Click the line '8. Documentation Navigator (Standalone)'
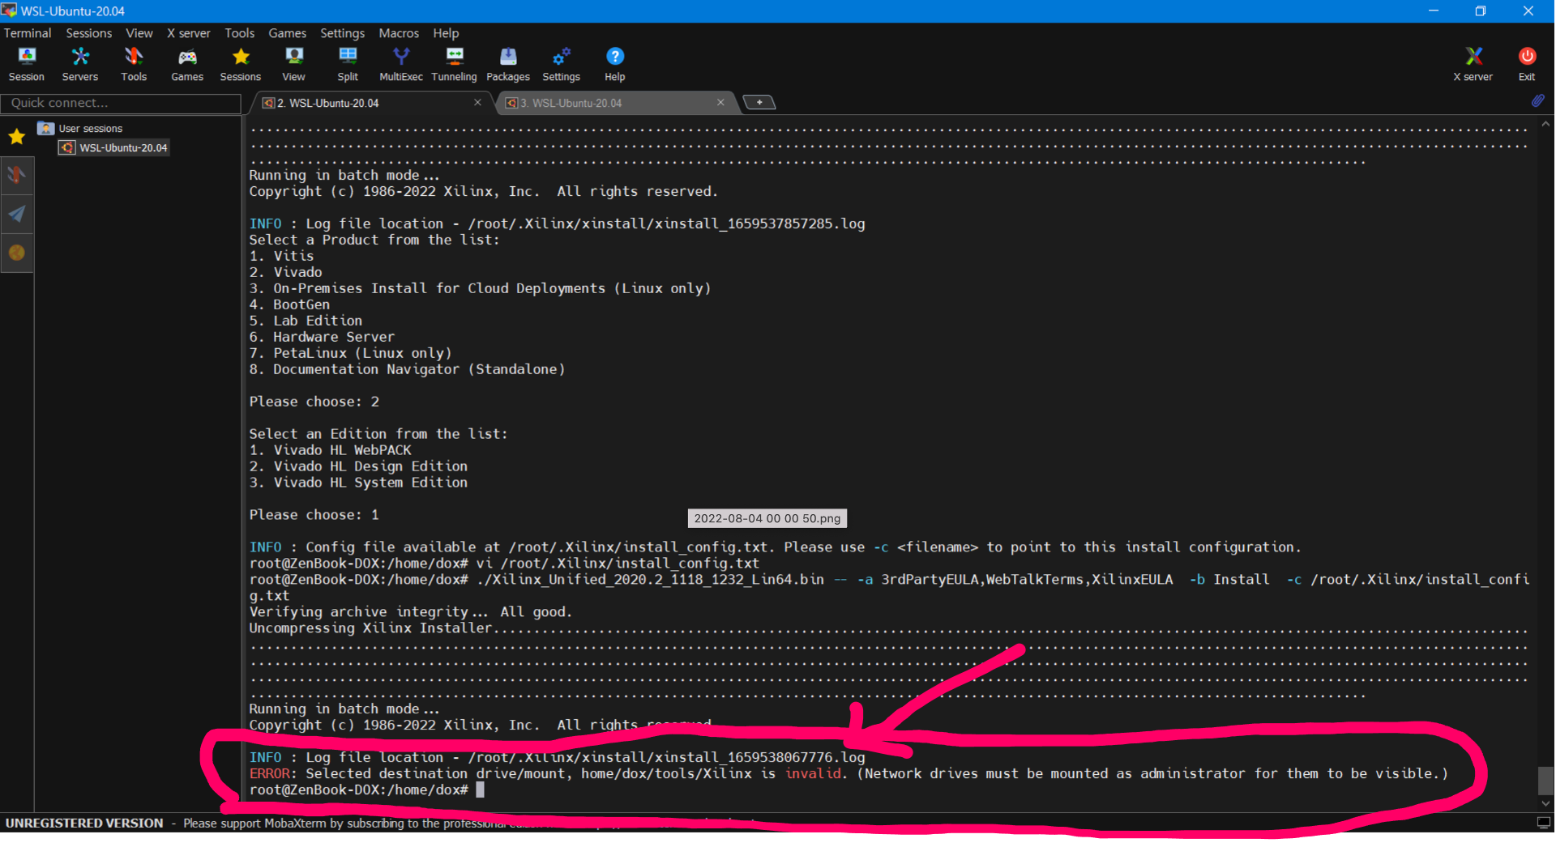1556x847 pixels. pyautogui.click(x=407, y=369)
